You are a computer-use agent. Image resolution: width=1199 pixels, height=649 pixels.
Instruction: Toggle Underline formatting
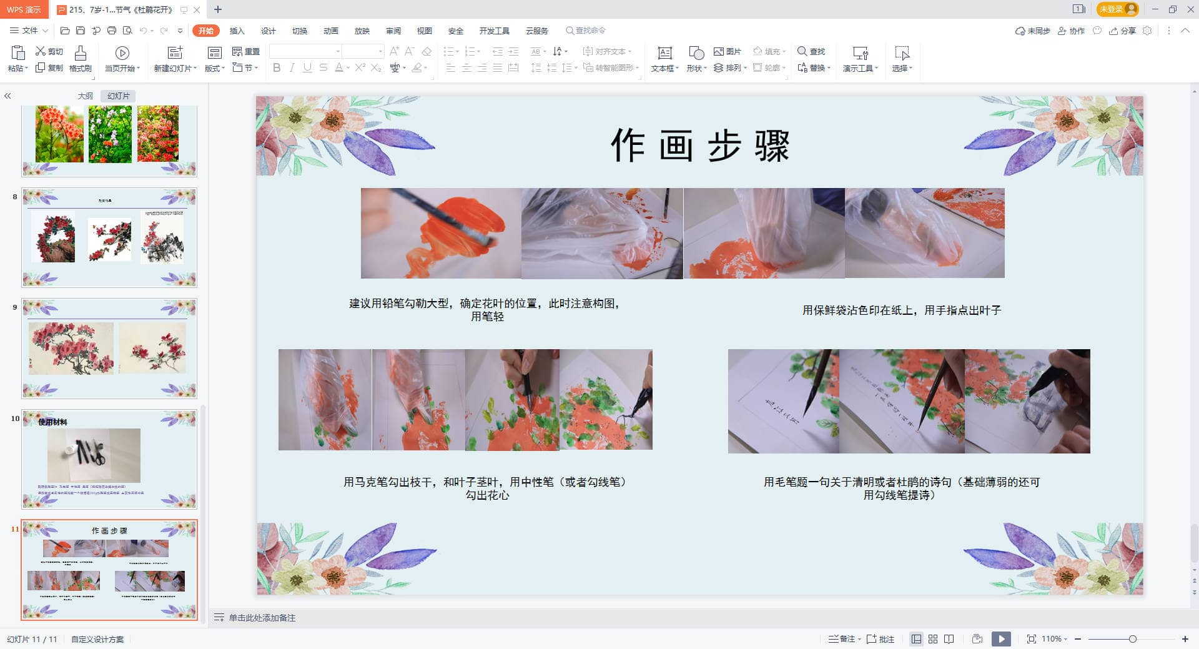pos(307,67)
